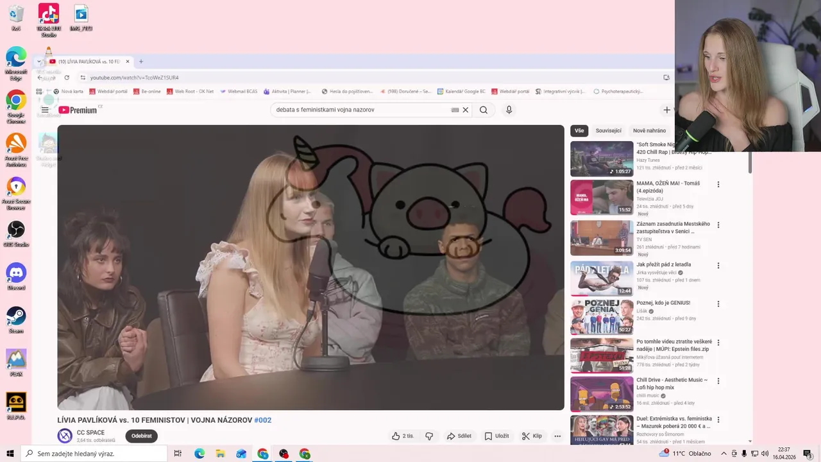Screen dimensions: 821x462
Task: Click the taskbar search box
Action: coord(95,454)
